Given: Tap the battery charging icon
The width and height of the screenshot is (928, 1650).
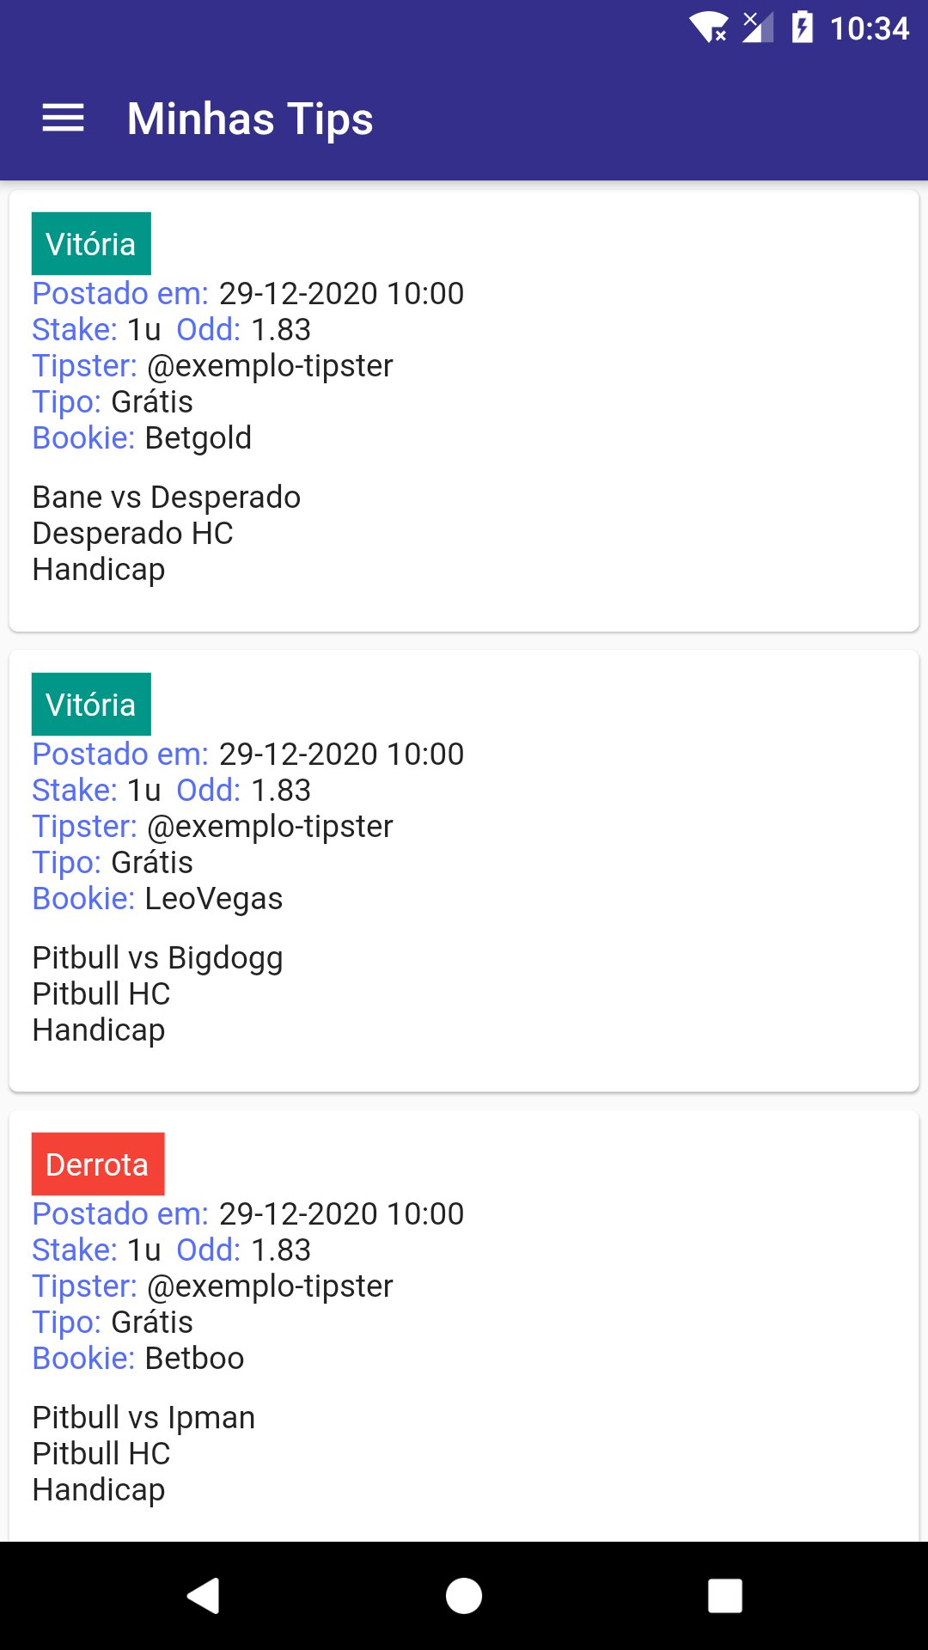Looking at the screenshot, I should click(x=802, y=27).
